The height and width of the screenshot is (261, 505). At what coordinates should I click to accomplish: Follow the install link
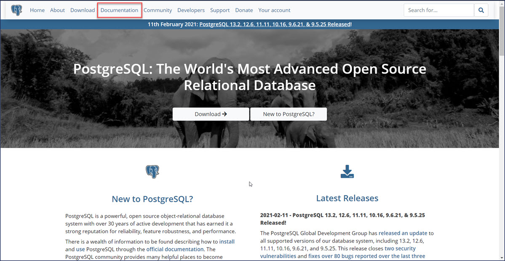tap(227, 241)
